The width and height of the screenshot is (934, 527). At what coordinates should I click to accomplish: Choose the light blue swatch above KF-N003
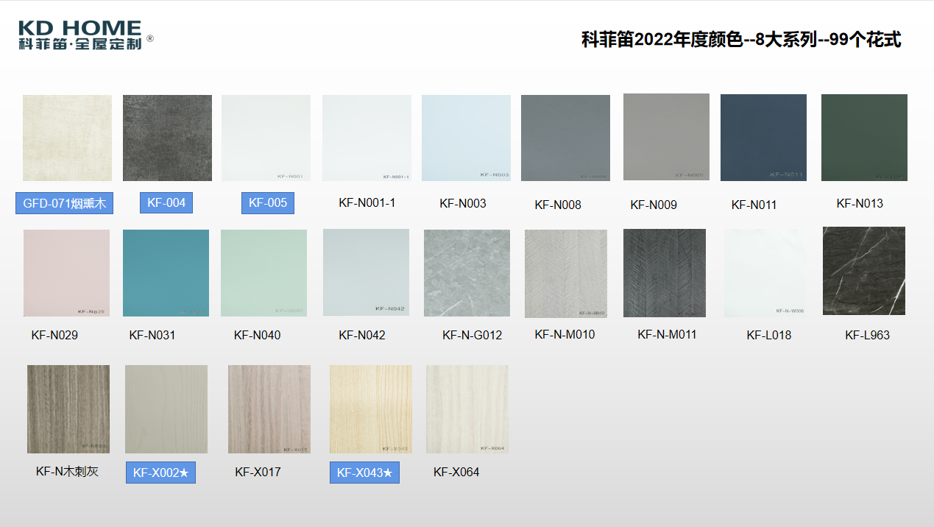466,138
